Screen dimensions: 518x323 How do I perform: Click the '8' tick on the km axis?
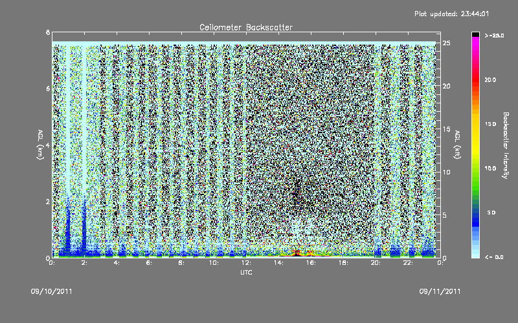pos(48,32)
